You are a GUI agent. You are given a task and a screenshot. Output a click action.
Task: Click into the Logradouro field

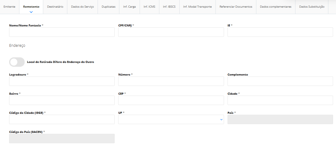(62, 81)
